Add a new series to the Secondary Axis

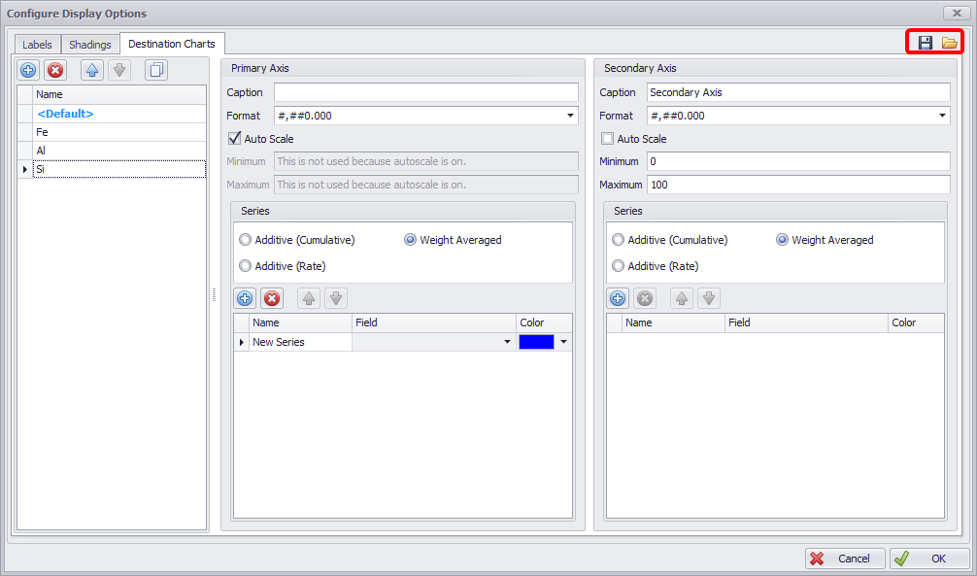click(x=618, y=298)
